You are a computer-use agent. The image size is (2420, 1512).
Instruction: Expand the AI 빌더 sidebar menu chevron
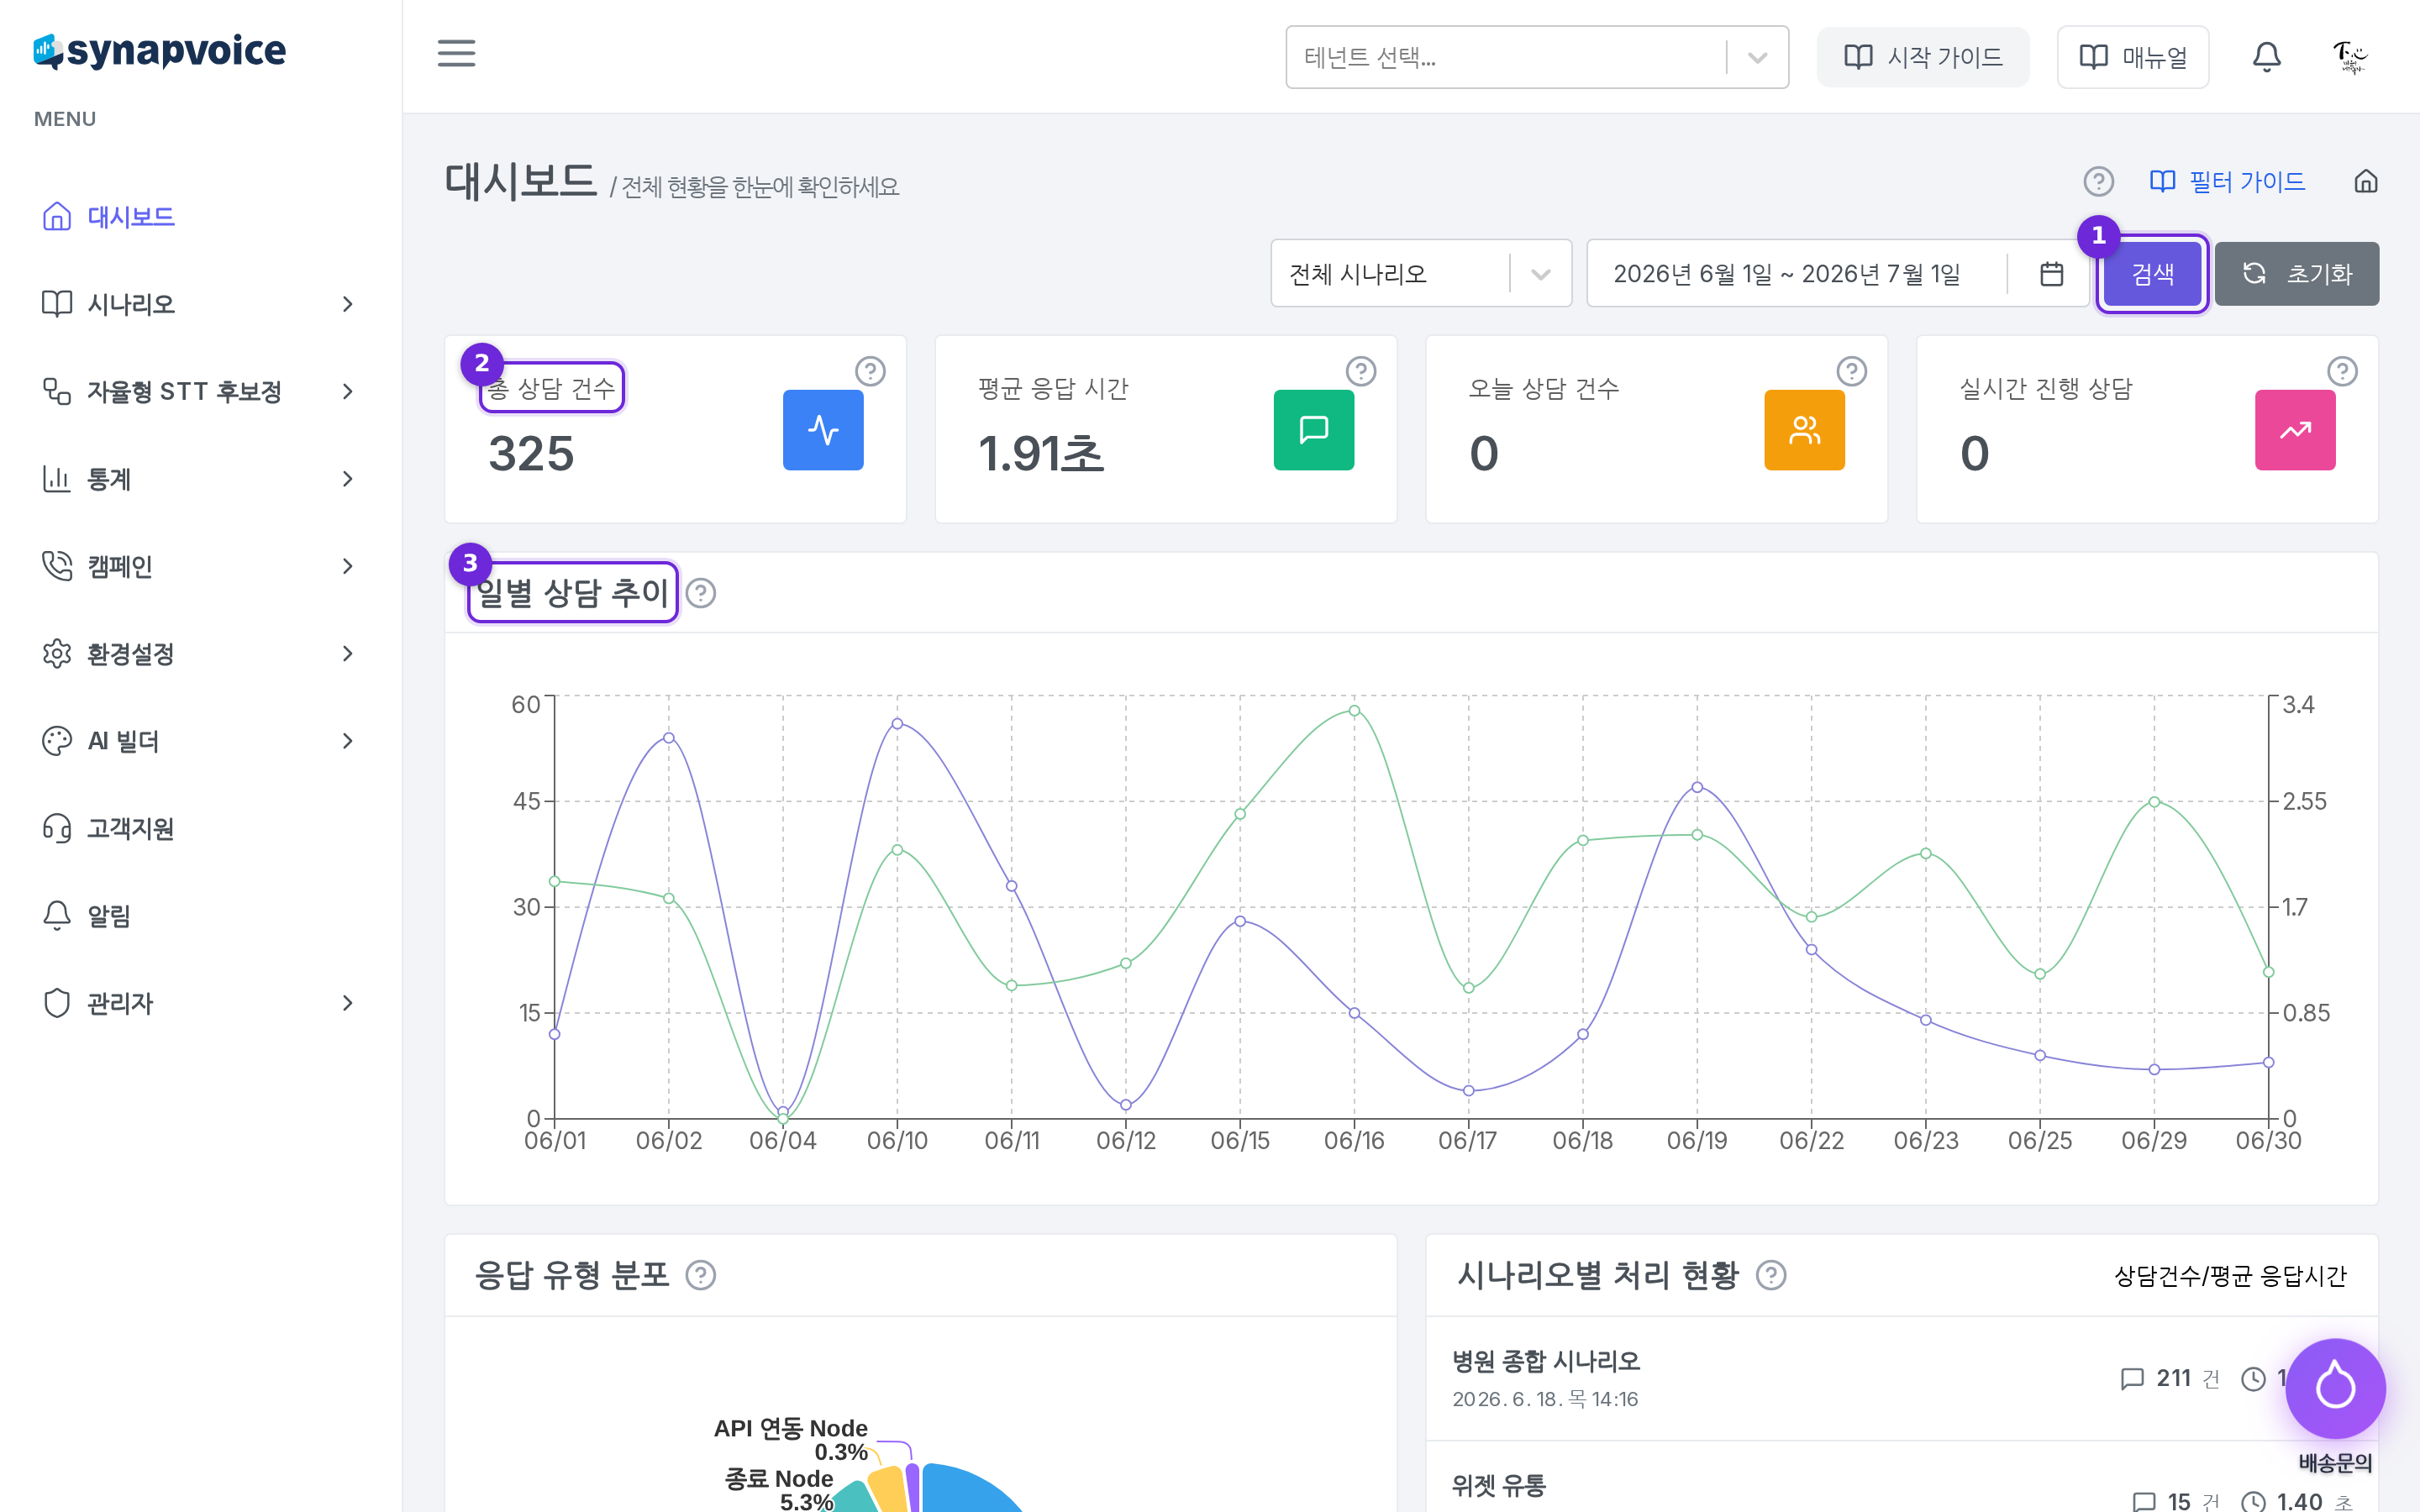click(x=348, y=741)
